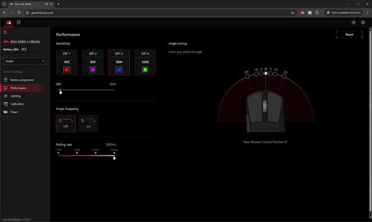Click the browser back arrow
This screenshot has height=222, width=372.
[x=5, y=13]
